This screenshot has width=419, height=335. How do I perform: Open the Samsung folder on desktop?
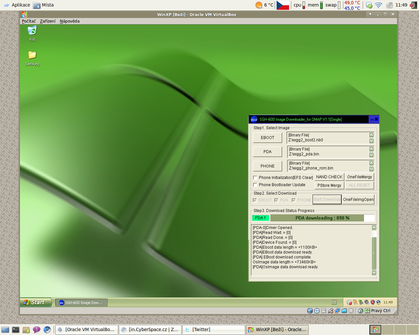[32, 55]
